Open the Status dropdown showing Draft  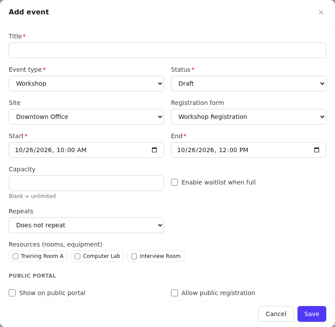pos(249,83)
